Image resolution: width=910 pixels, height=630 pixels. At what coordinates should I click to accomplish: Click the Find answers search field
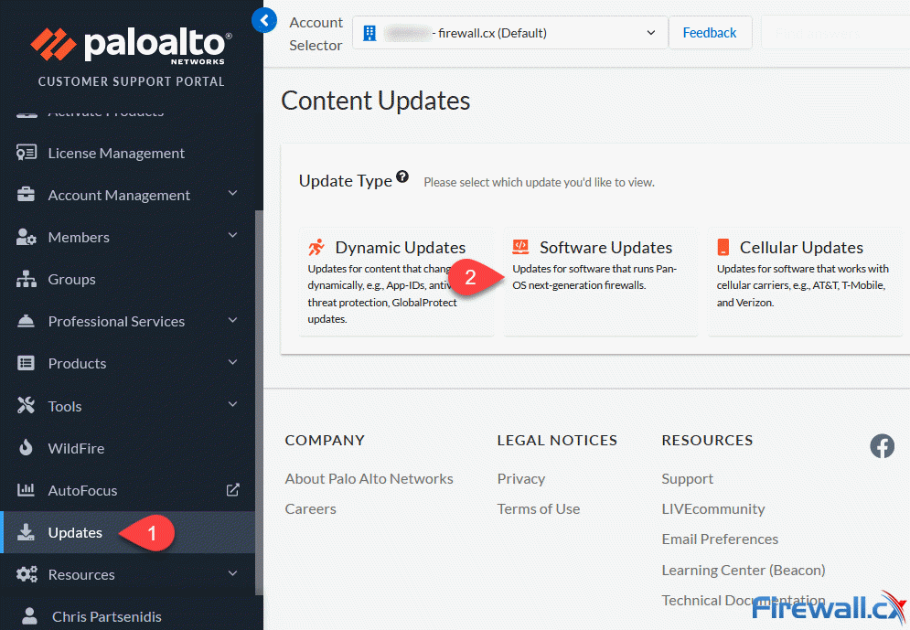coord(835,33)
